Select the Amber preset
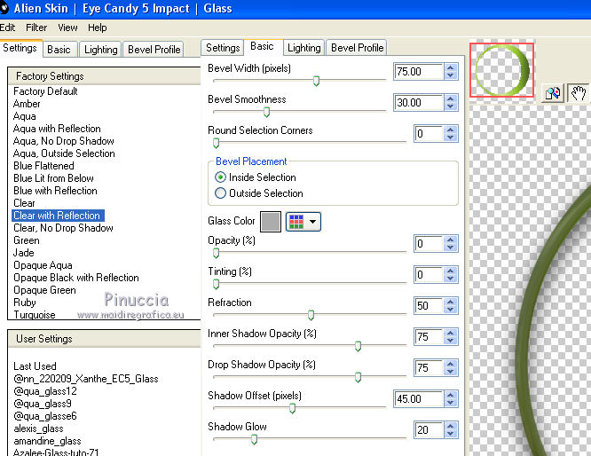Screen dimensions: 591x456 (27, 104)
